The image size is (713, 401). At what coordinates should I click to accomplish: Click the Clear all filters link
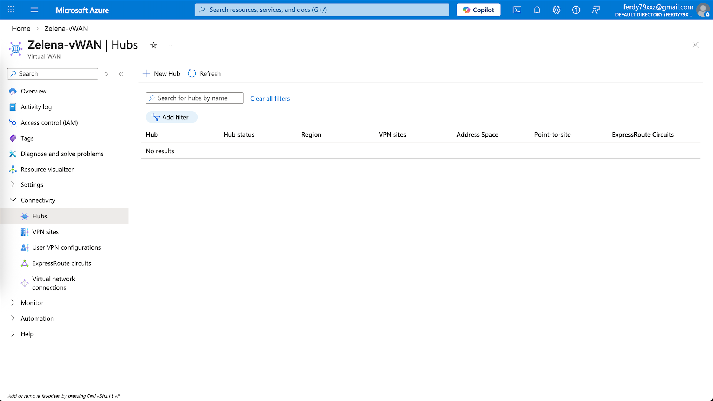(270, 98)
